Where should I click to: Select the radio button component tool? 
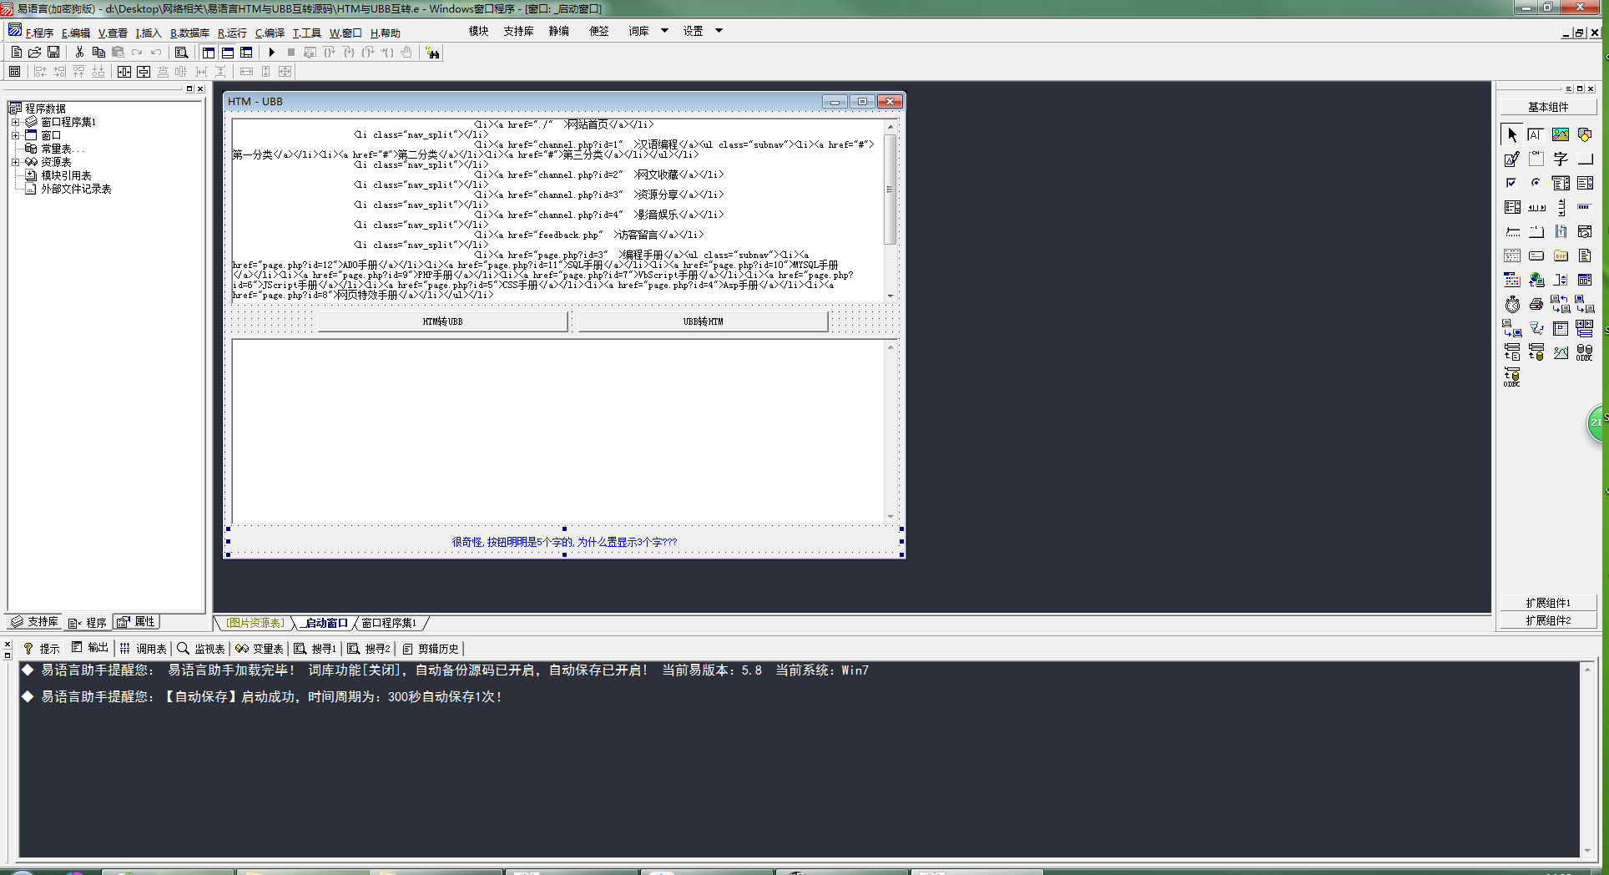click(1536, 183)
